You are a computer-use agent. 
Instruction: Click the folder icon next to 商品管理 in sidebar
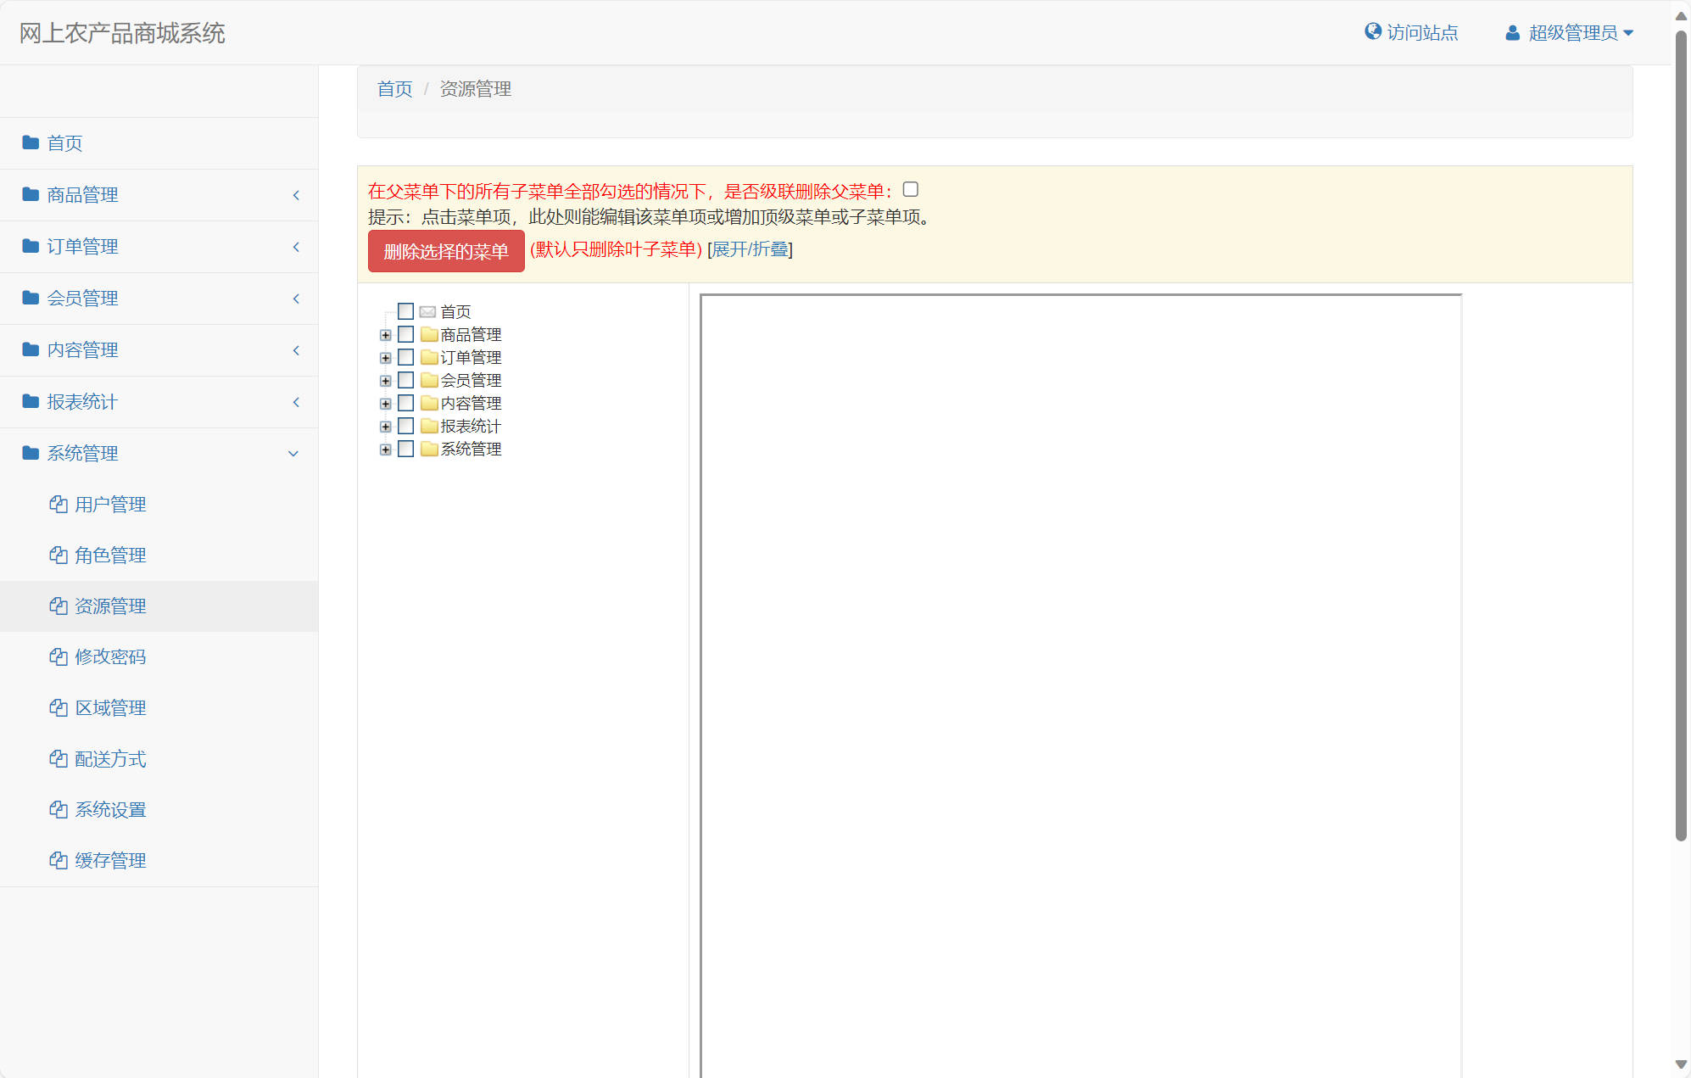coord(31,194)
